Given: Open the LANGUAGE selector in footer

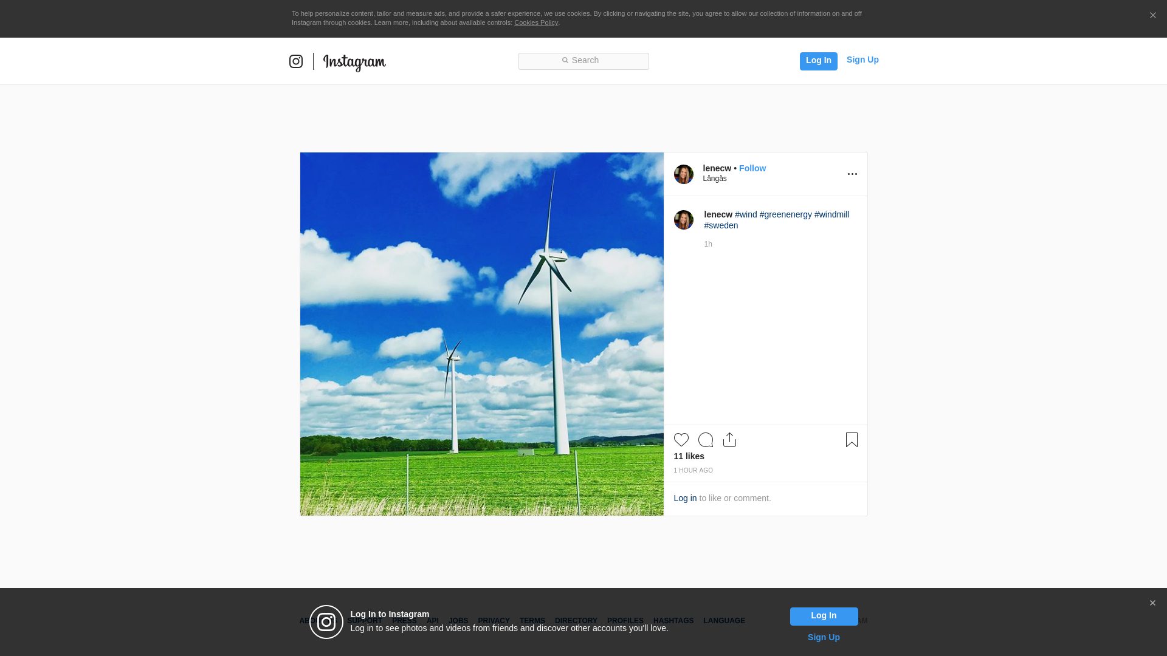Looking at the screenshot, I should 724,621.
